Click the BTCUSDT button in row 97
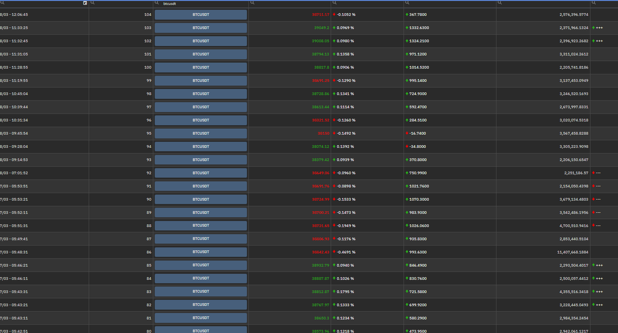The image size is (618, 333). (x=201, y=107)
